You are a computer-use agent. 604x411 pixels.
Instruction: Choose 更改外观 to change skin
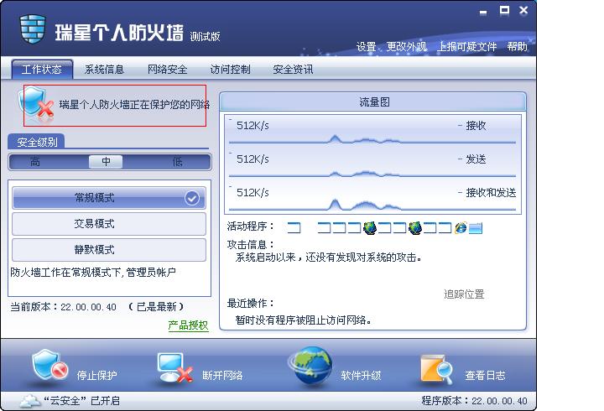coord(406,47)
